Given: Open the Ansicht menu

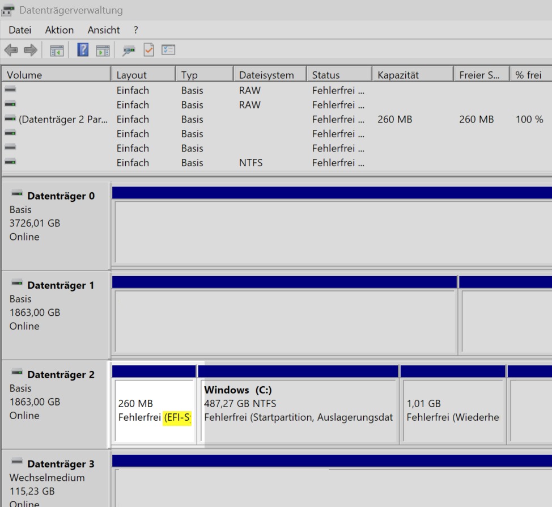Looking at the screenshot, I should [x=104, y=30].
